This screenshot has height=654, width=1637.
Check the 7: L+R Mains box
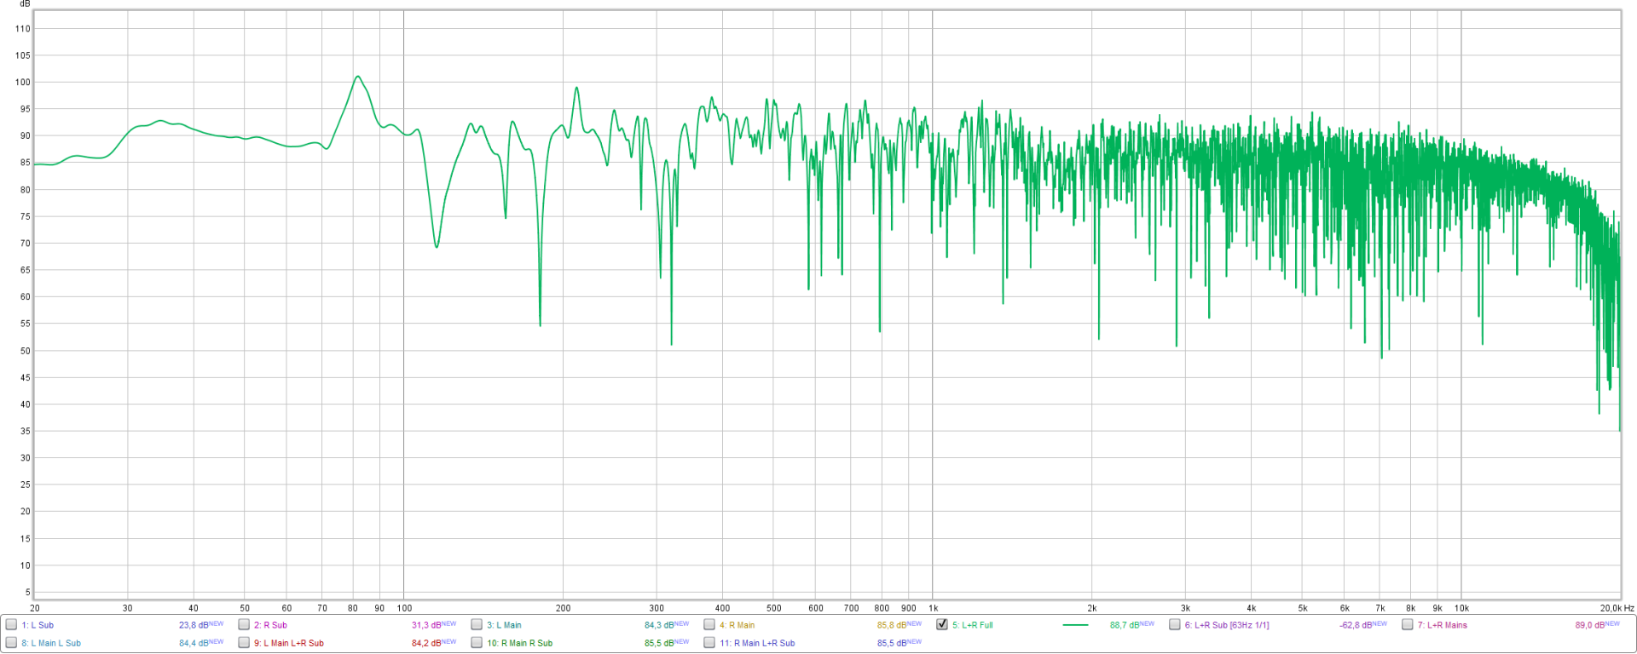tap(1408, 625)
